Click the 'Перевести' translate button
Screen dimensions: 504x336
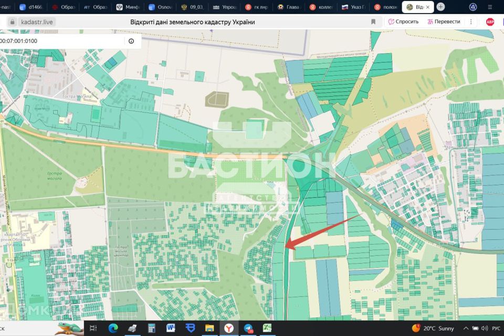coord(444,22)
